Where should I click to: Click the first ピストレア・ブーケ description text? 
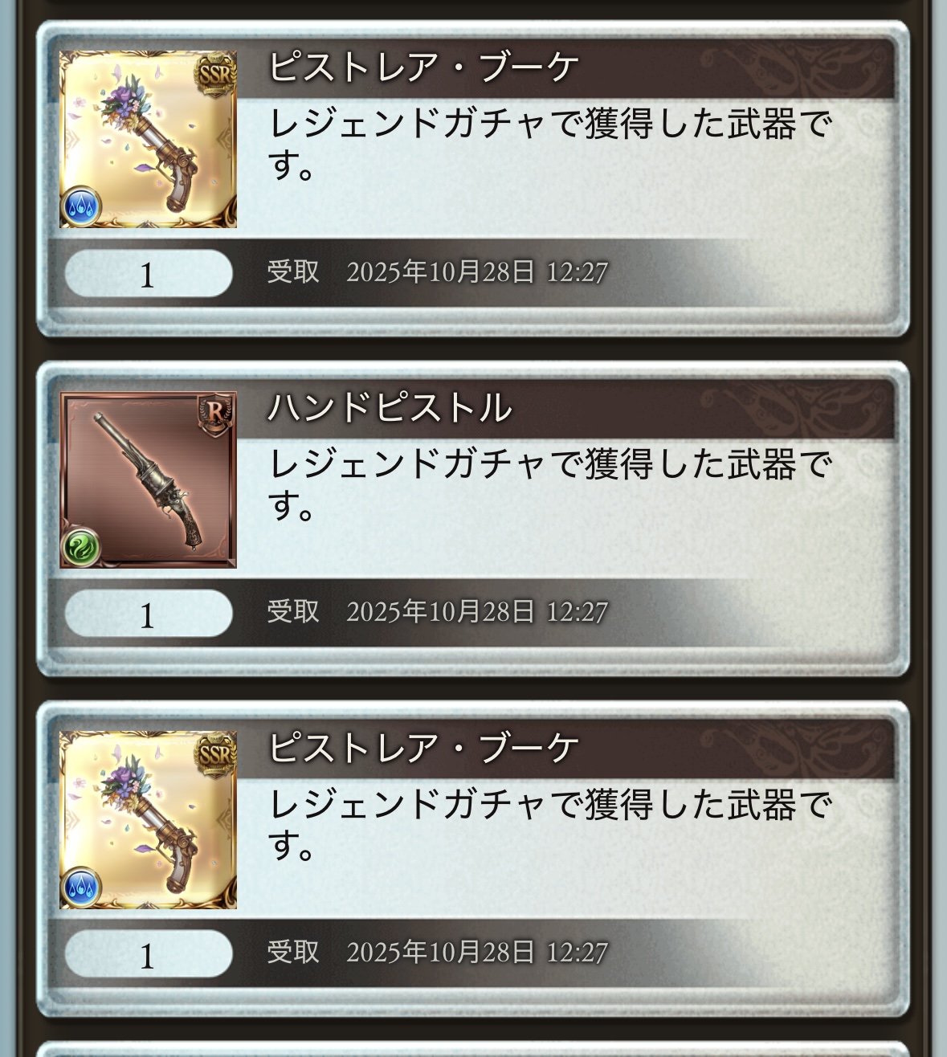coord(550,144)
